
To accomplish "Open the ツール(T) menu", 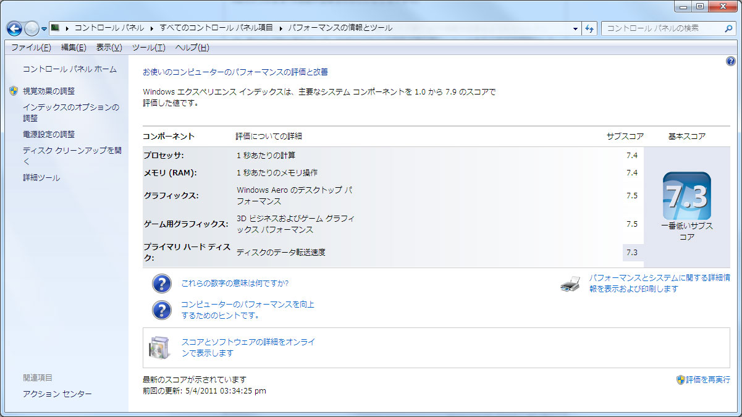I will (x=149, y=48).
